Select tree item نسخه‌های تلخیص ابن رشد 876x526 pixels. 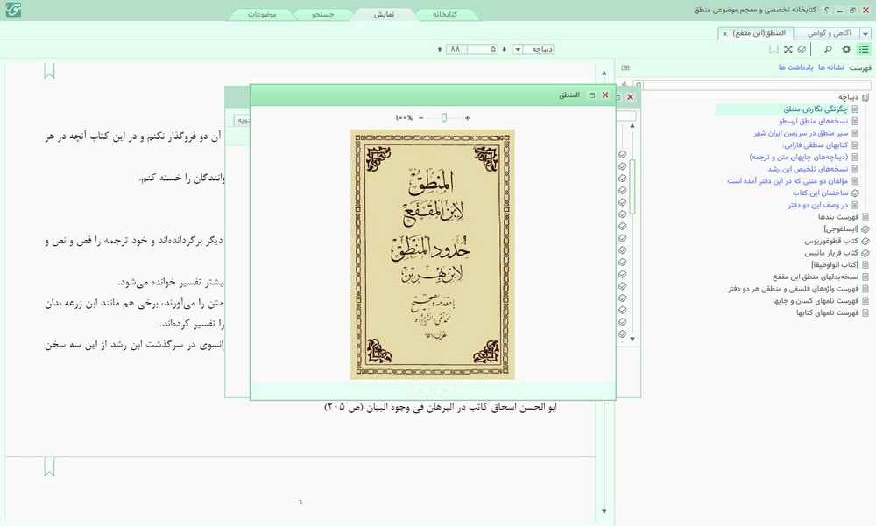[x=808, y=169]
